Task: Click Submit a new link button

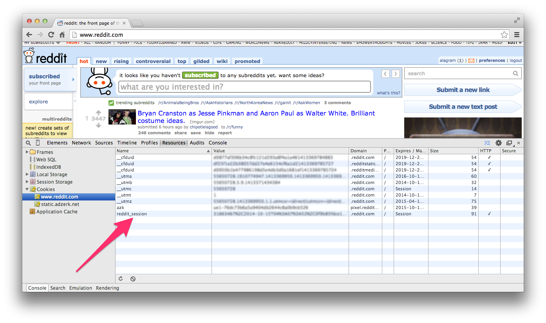Action: click(x=463, y=90)
